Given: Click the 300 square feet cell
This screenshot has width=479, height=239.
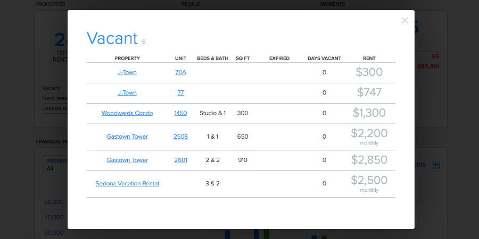Looking at the screenshot, I should click(243, 113).
